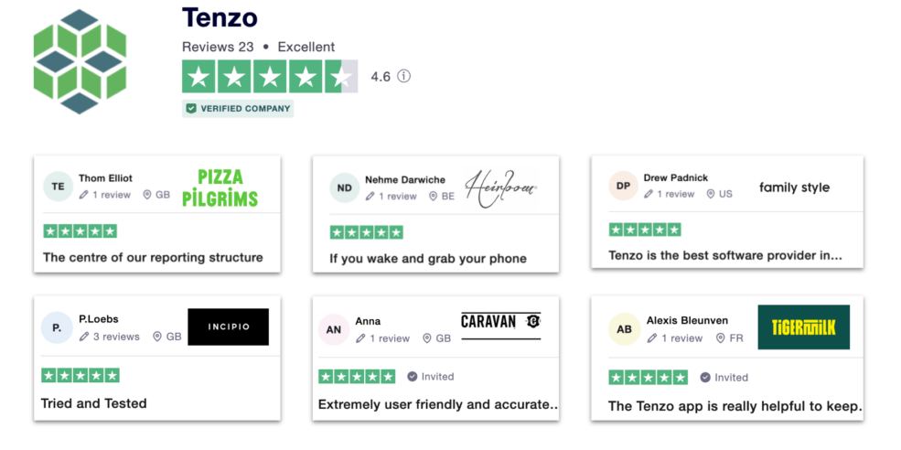The image size is (901, 450).
Task: Click the Invited badge on Alexis Bleunven's review
Action: [x=724, y=378]
